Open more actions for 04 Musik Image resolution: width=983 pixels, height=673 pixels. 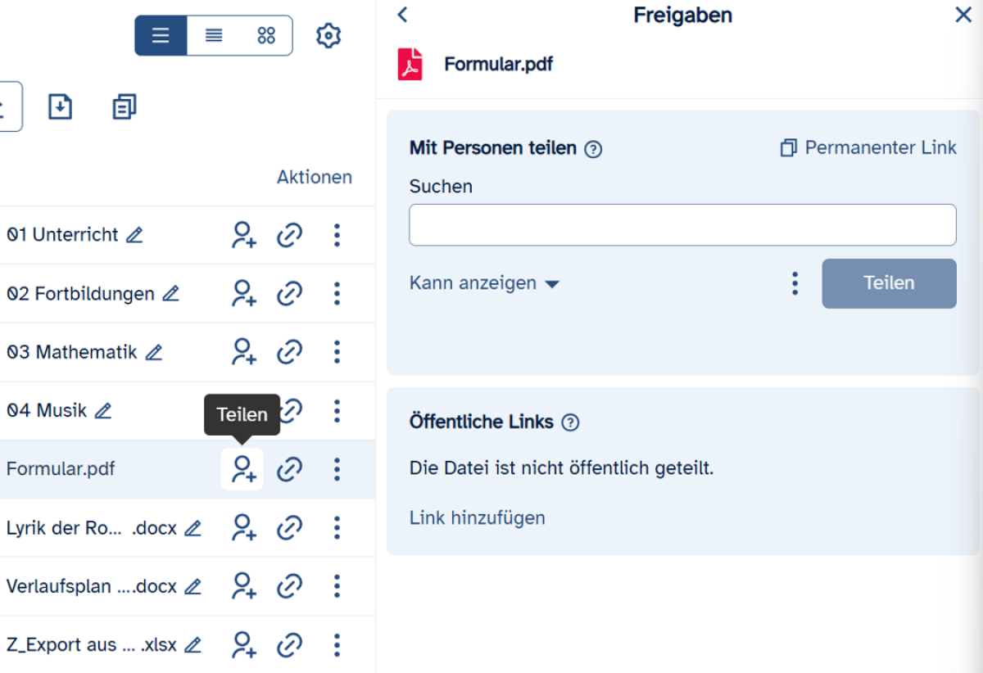point(337,410)
